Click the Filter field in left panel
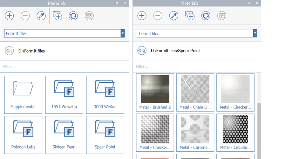 [x=64, y=67]
